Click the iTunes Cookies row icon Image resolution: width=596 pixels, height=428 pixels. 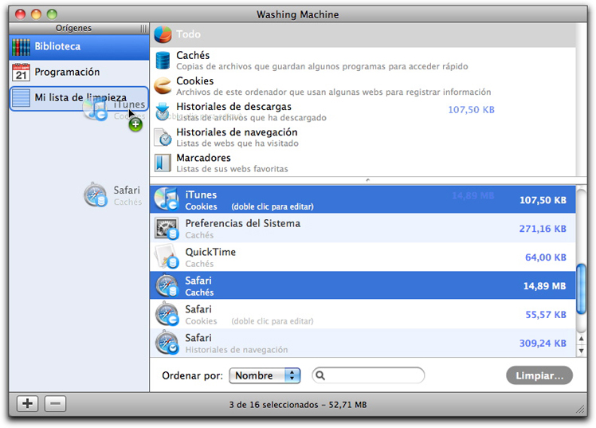[167, 199]
